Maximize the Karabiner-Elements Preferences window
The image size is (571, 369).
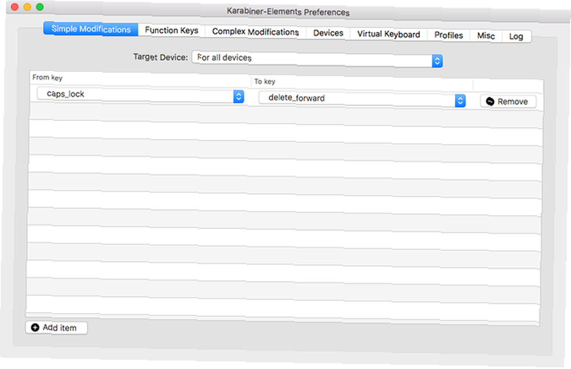(x=40, y=7)
